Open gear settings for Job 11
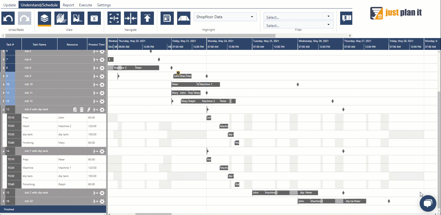The height and width of the screenshot is (215, 441). (x=102, y=93)
